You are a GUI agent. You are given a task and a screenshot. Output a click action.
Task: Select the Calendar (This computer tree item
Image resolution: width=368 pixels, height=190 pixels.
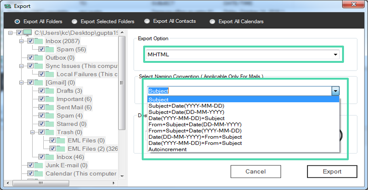pos(81,174)
